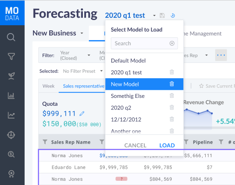Expand the New Business dropdown
Viewport: 235px width, 185px height.
[82, 33]
